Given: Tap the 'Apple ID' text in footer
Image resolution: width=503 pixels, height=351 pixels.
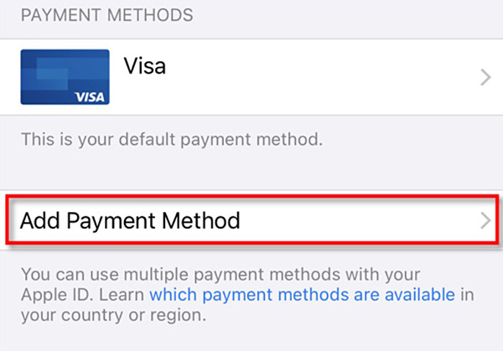Looking at the screenshot, I should [x=56, y=295].
